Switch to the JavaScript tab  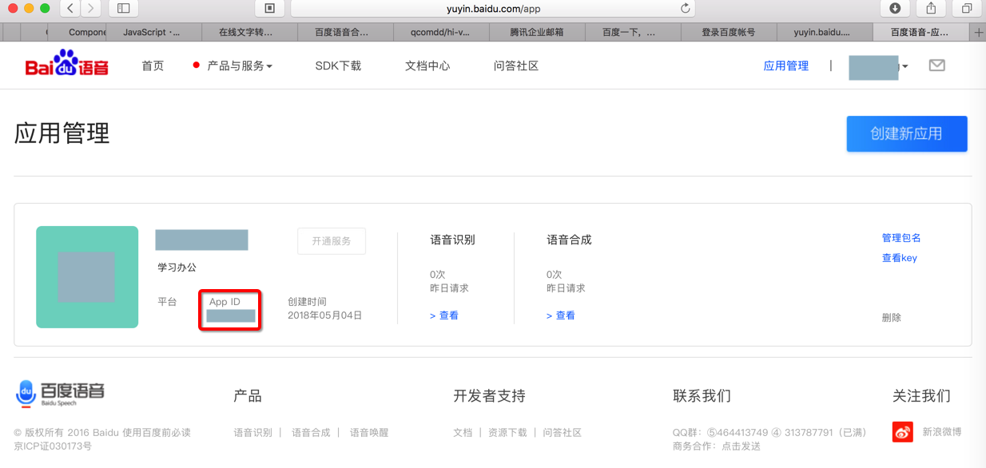pos(152,33)
